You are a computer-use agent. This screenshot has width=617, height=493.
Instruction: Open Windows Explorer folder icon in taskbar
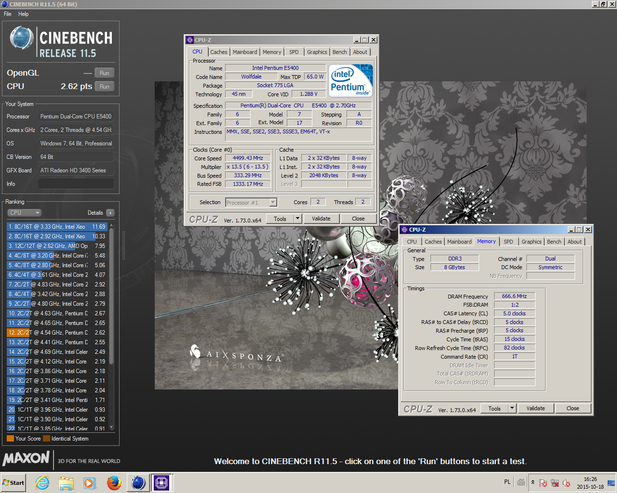tap(66, 482)
